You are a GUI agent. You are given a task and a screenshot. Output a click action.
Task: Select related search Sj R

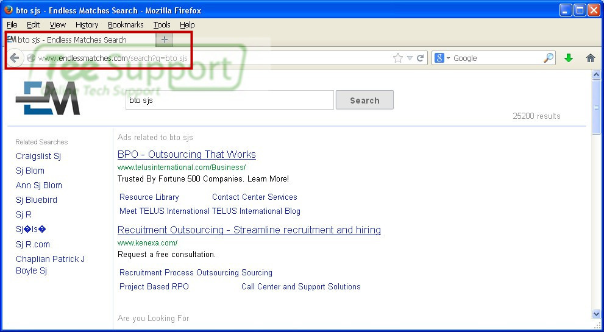pyautogui.click(x=24, y=214)
